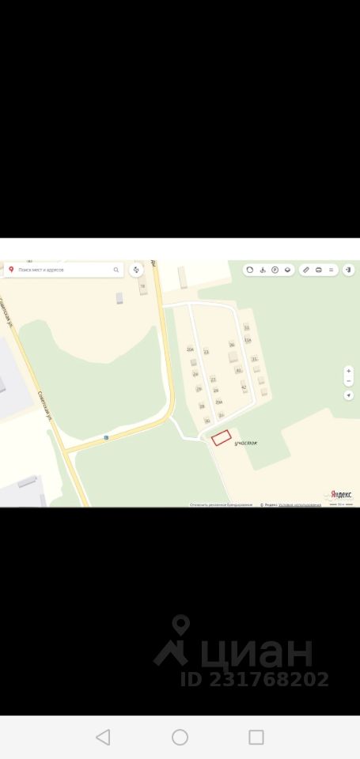Expand the hamburger menu in toolbar
360x759 pixels.
coord(332,270)
